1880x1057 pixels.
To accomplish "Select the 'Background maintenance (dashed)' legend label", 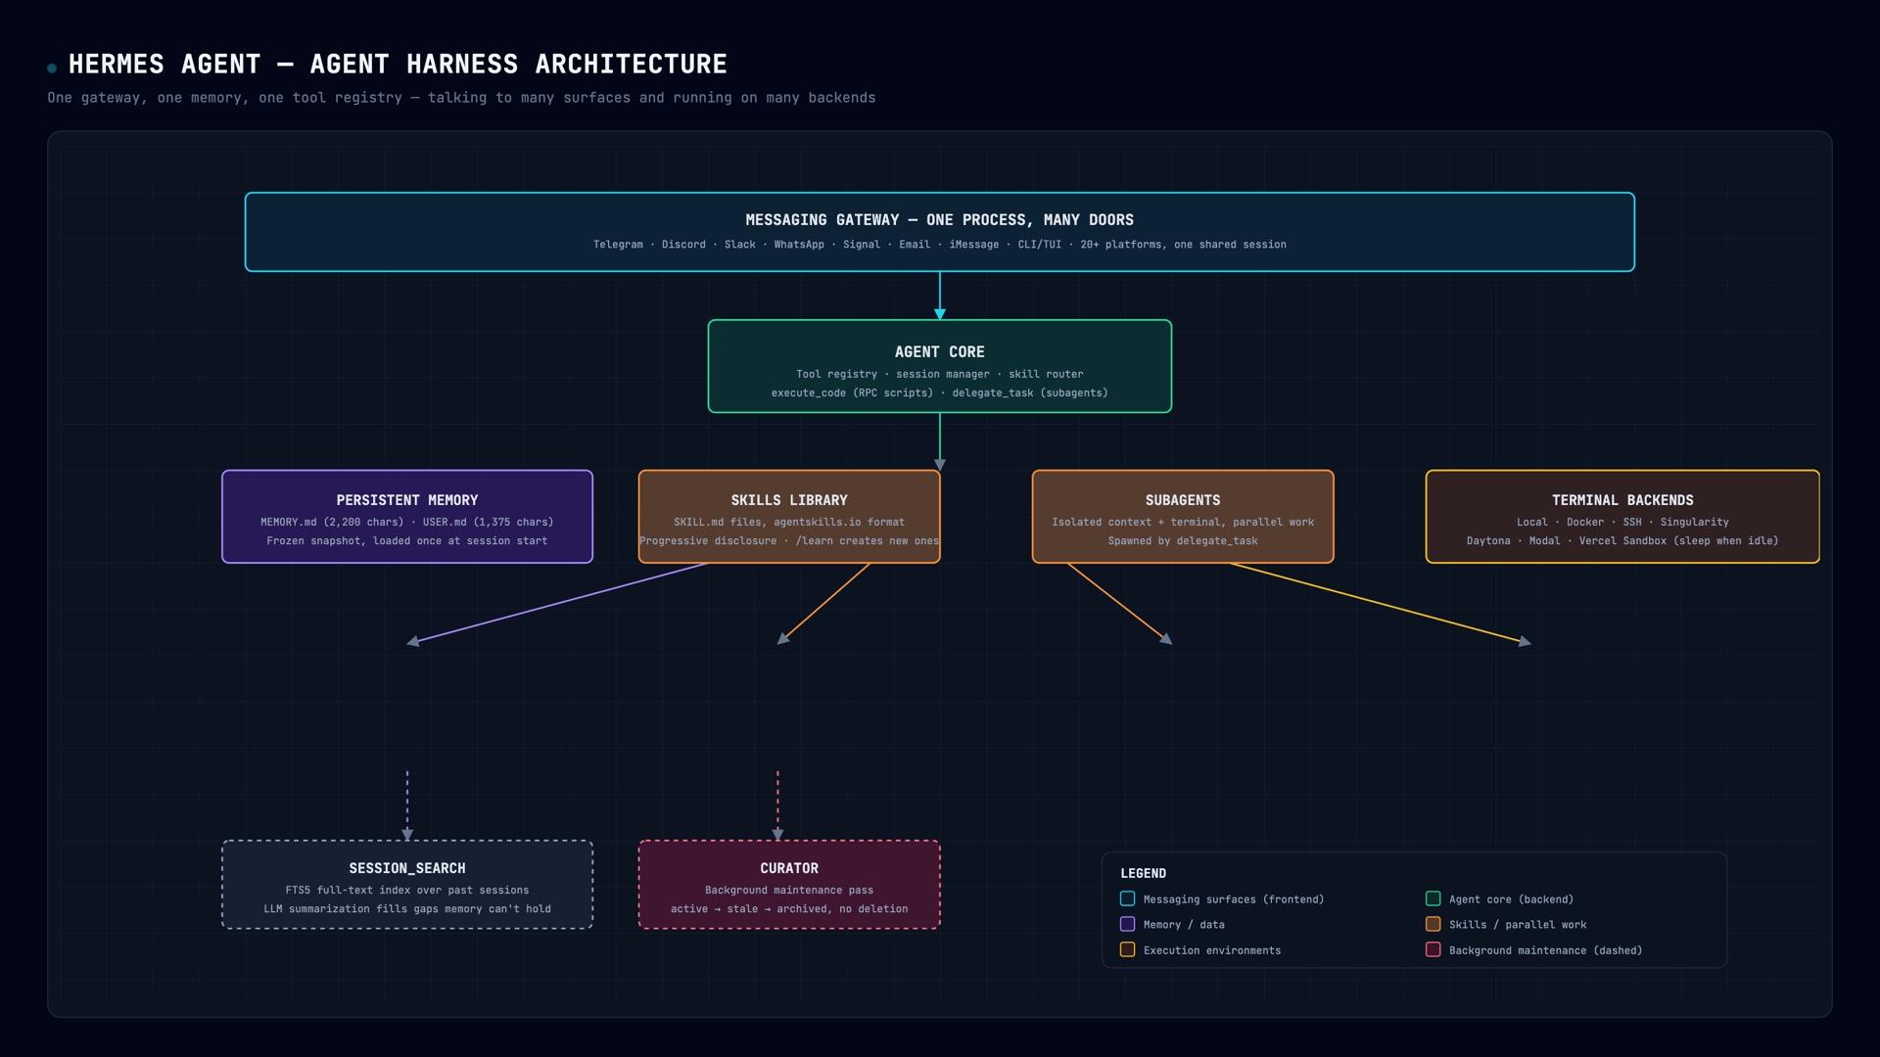I will (1546, 950).
